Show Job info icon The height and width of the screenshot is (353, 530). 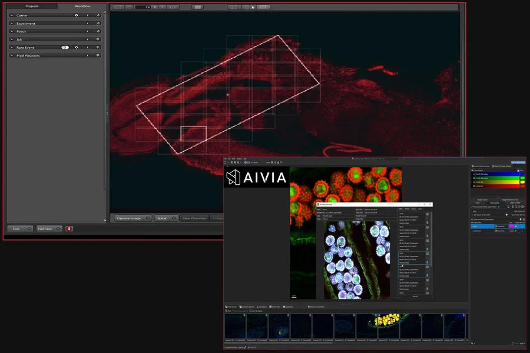pos(88,39)
